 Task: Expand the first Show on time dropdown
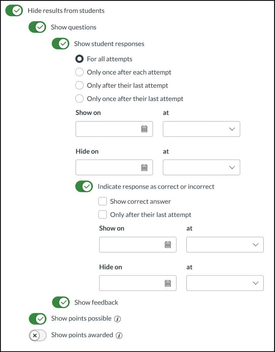point(201,129)
